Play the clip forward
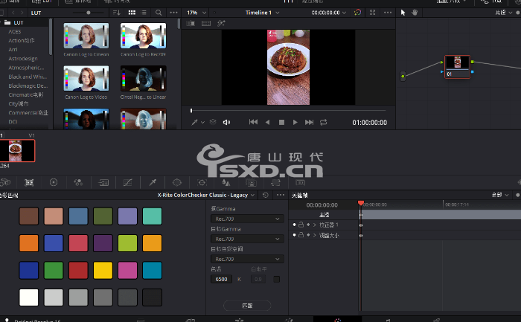Image resolution: width=521 pixels, height=322 pixels. tap(295, 122)
